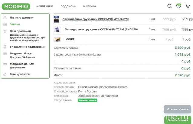Click Заказ оформлен из подписки text
Viewport: 193px width, 124px height.
tap(98, 96)
